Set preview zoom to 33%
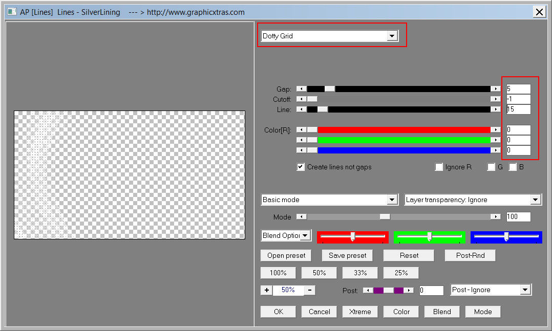Viewport: 552px width, 331px height. [360, 273]
